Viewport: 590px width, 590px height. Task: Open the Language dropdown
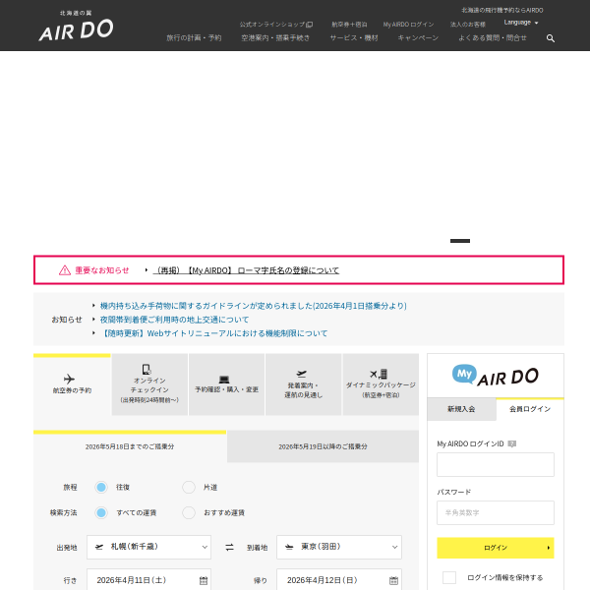[x=521, y=23]
